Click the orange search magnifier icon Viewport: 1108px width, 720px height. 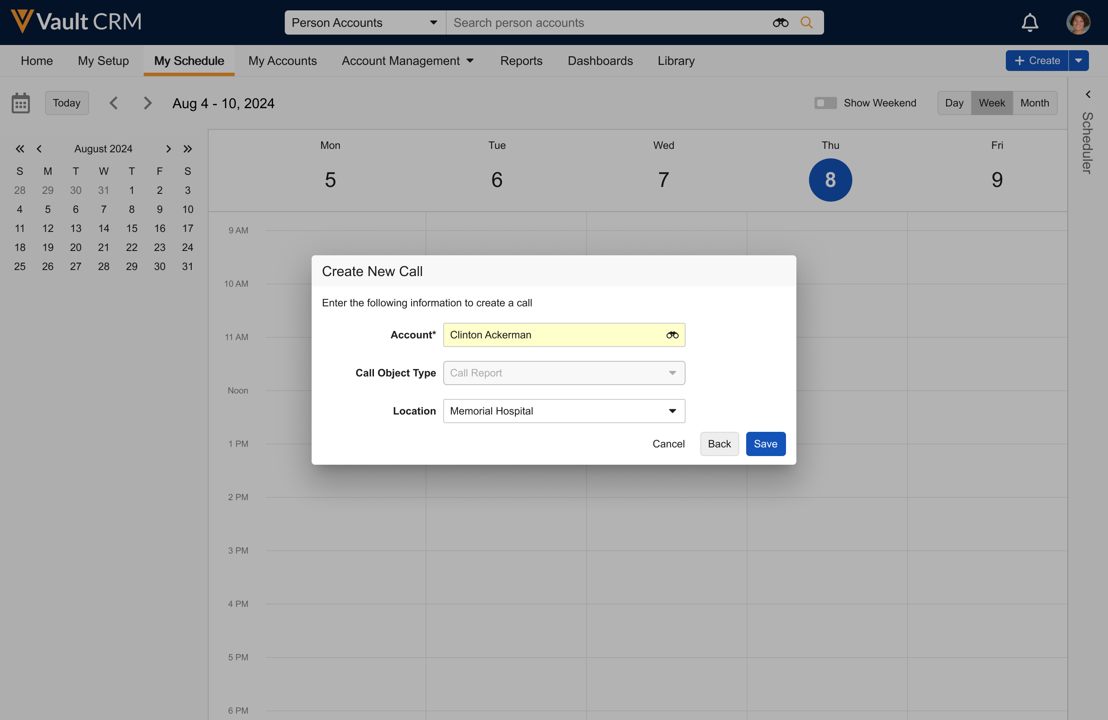coord(806,22)
